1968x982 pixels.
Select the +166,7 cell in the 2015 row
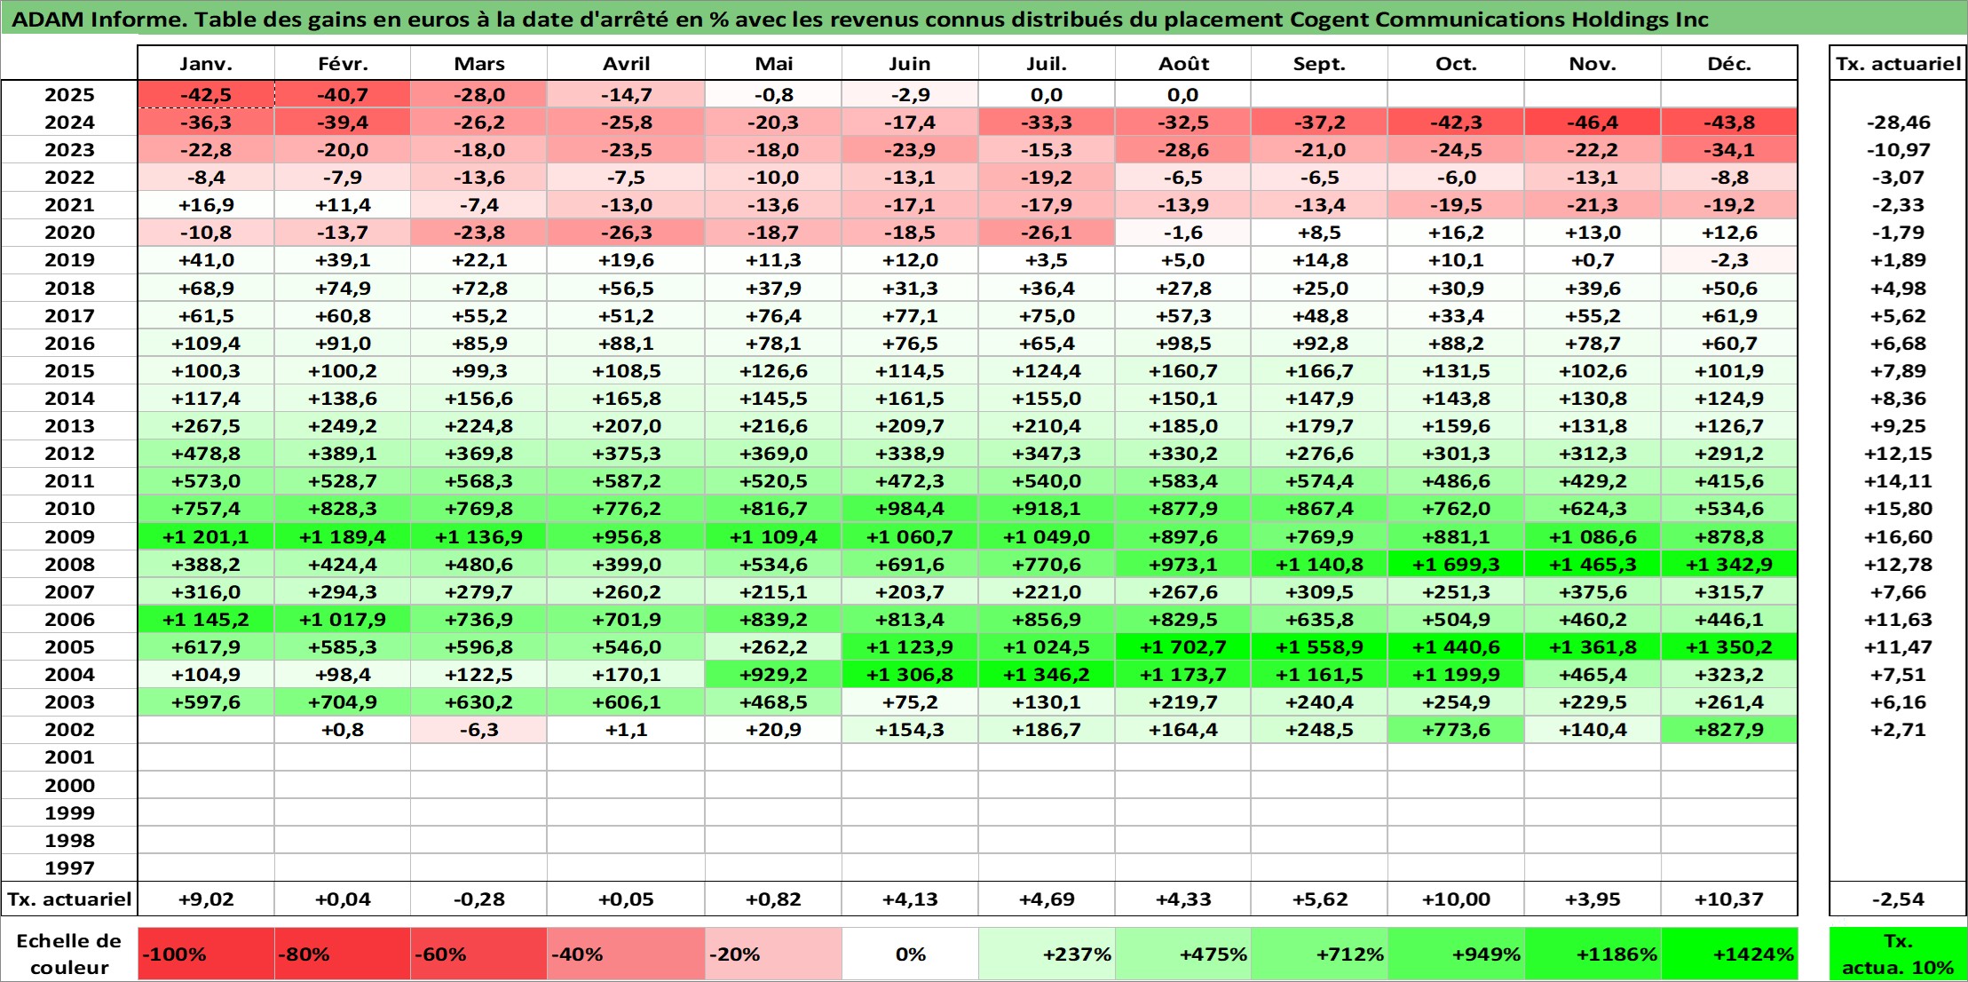(x=1319, y=371)
